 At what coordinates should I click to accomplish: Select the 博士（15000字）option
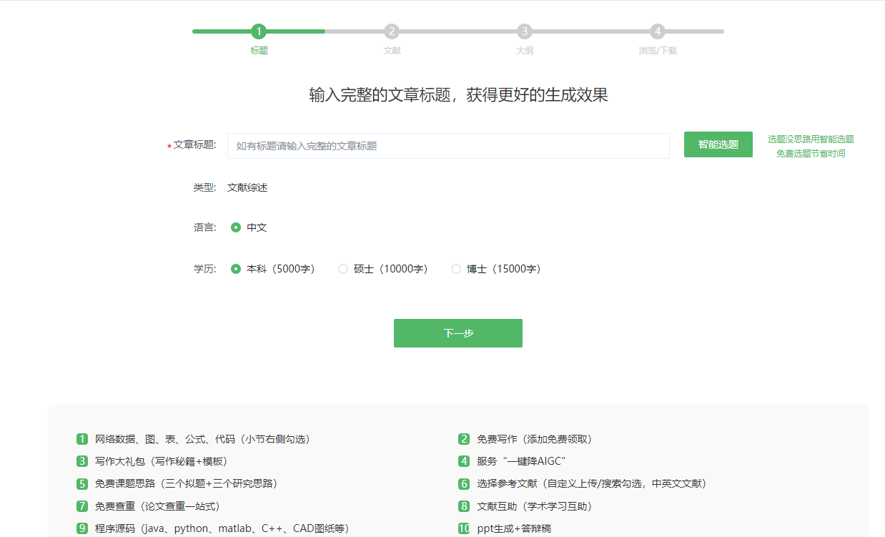click(x=456, y=268)
